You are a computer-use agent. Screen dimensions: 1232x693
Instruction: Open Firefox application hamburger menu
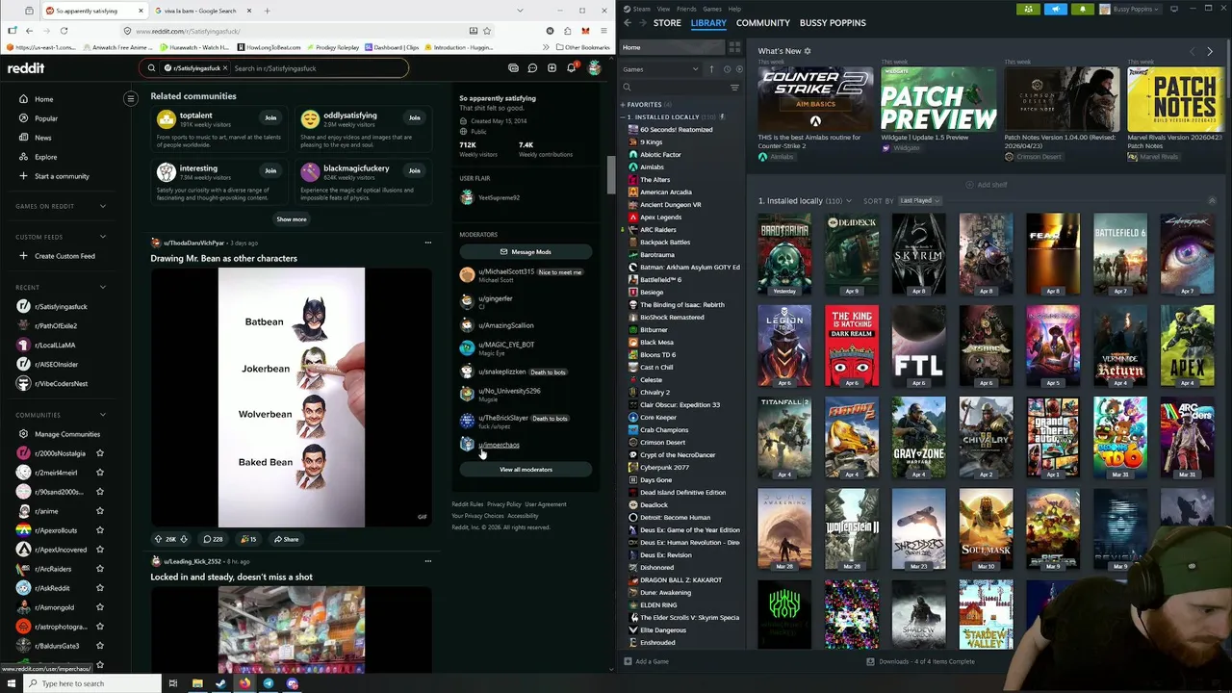coord(603,31)
